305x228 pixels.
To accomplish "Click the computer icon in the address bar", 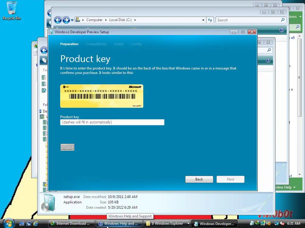I will point(78,20).
